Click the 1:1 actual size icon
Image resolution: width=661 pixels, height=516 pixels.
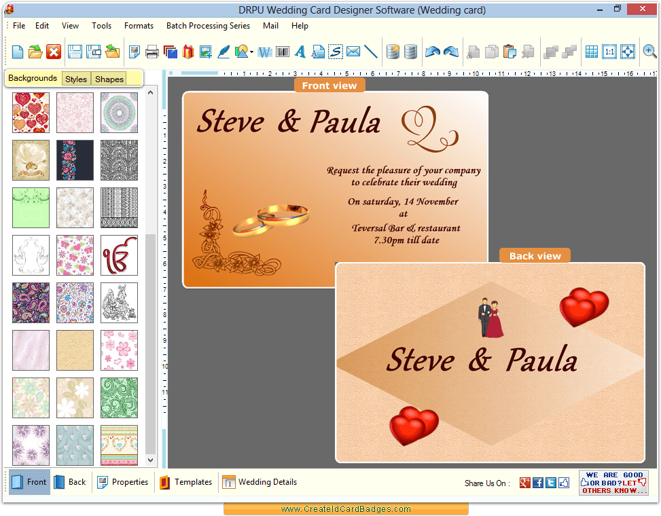pyautogui.click(x=609, y=52)
